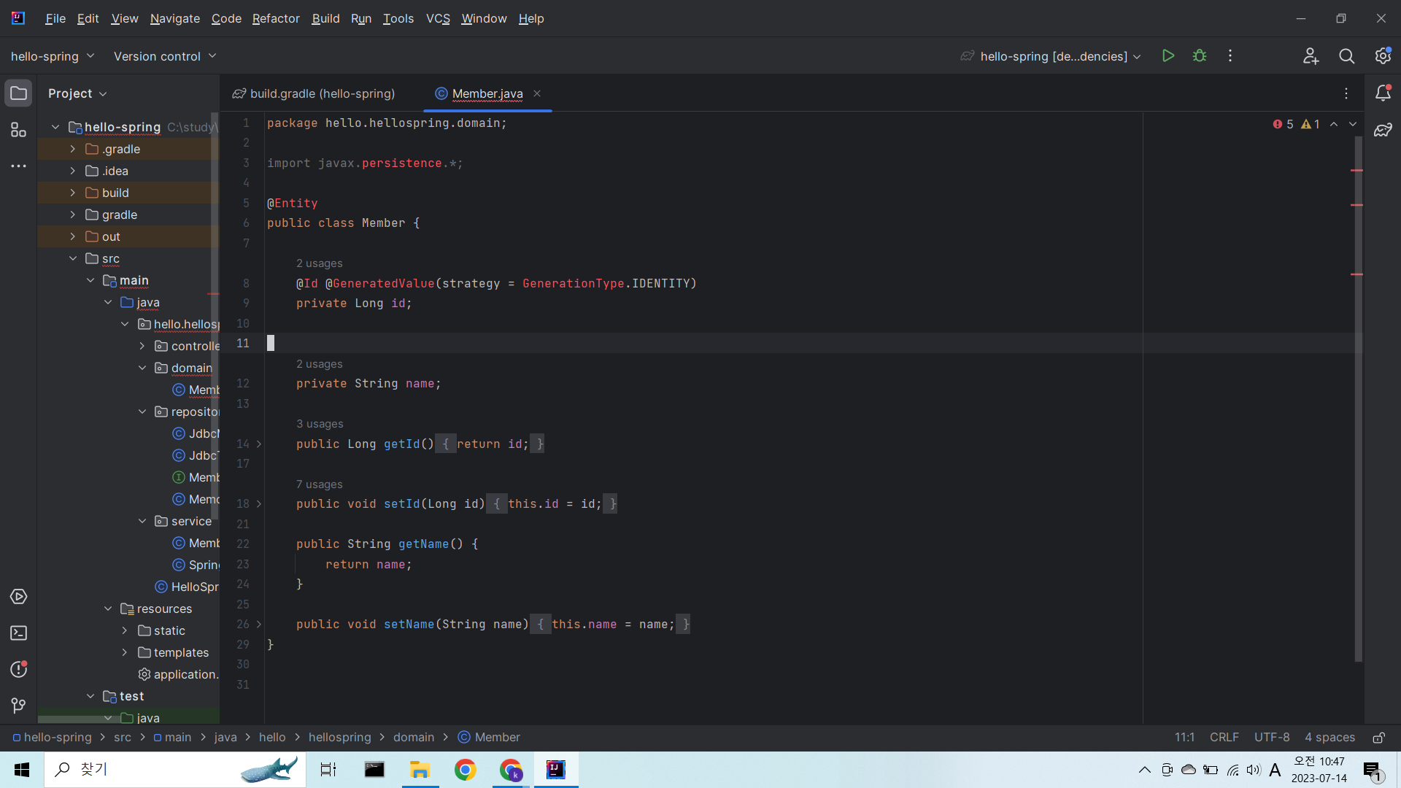The height and width of the screenshot is (788, 1401).
Task: Open Notifications bell icon
Action: click(1383, 93)
